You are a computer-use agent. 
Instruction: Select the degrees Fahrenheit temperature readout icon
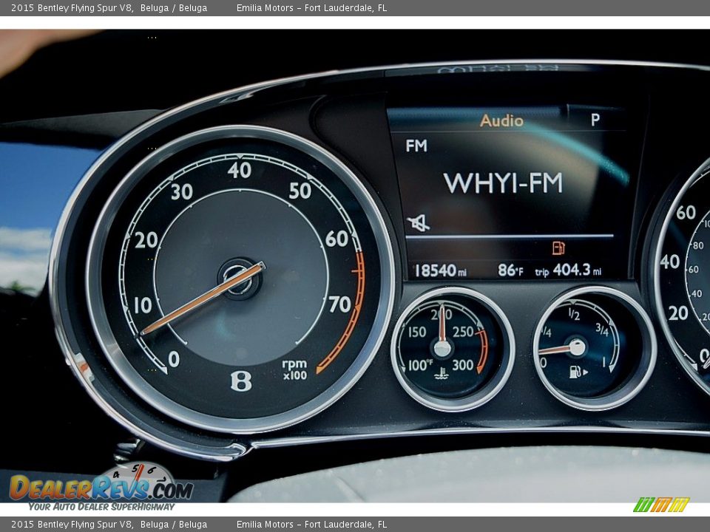point(513,271)
